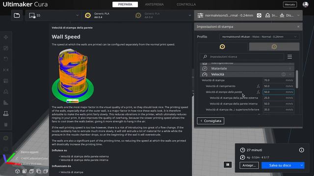
Task: Click 'Velocità di stampa della parete esterna' label
Action: [x=234, y=98]
